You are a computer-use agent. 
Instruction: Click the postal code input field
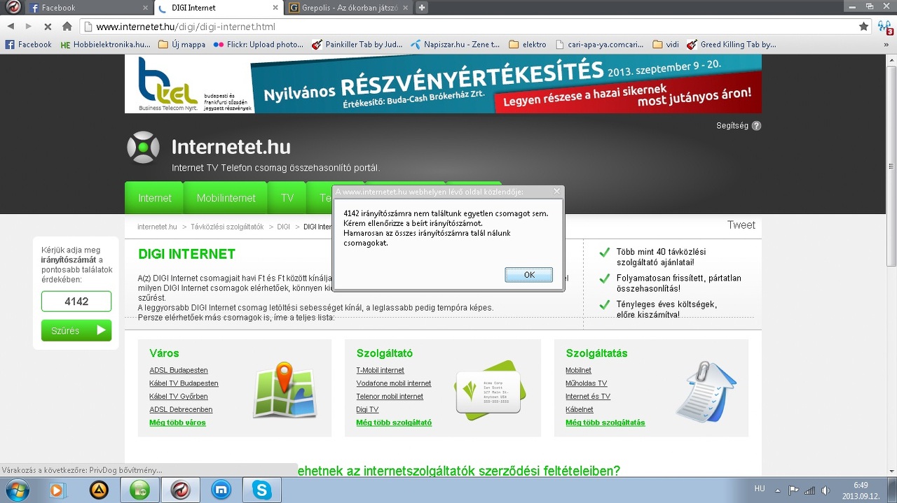coord(76,302)
